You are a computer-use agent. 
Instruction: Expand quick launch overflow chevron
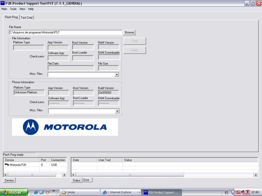click(53, 191)
